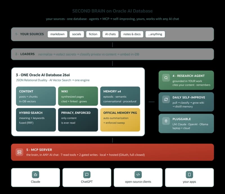Select the ...anything source chip
This screenshot has width=225, height=194.
[x=155, y=34]
